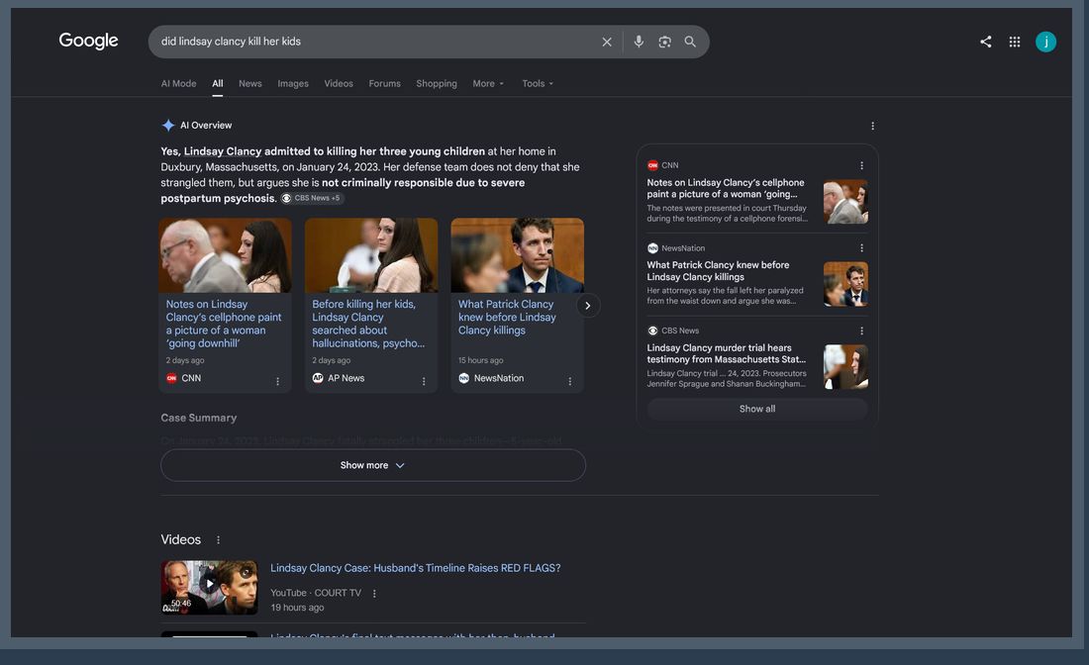Open options for NewsNation sidebar source
The image size is (1089, 665).
[x=861, y=248]
